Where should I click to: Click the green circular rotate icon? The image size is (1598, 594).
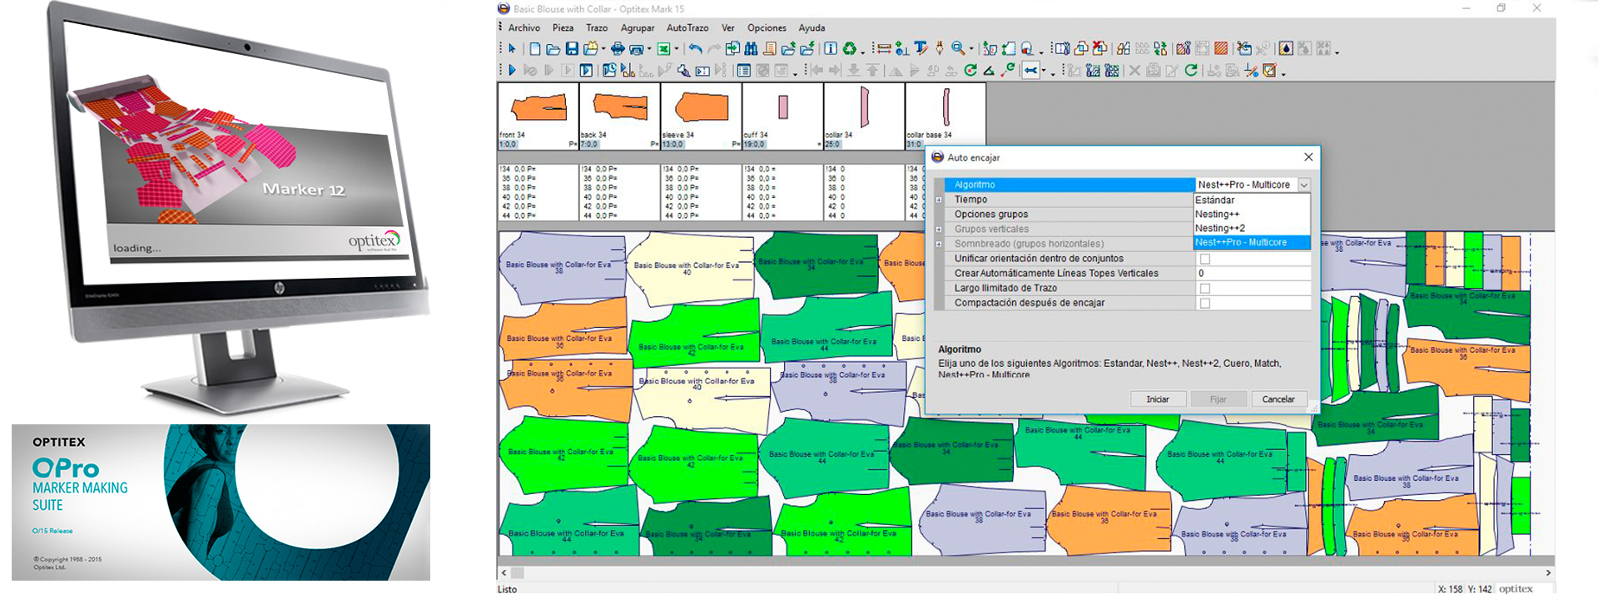click(970, 71)
